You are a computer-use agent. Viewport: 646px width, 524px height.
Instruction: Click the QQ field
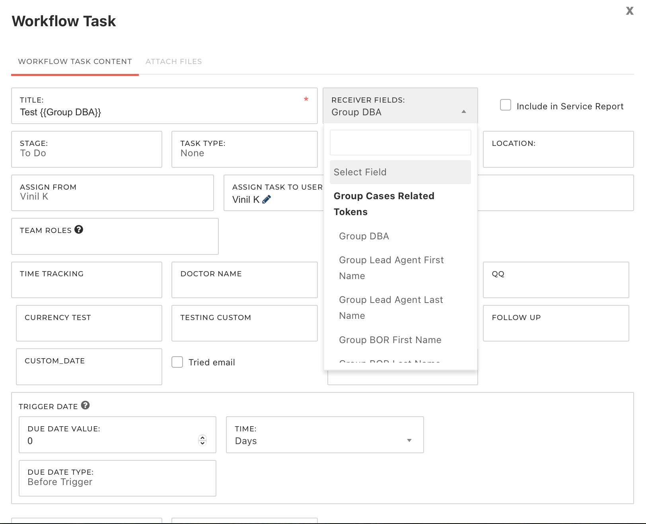coord(556,280)
